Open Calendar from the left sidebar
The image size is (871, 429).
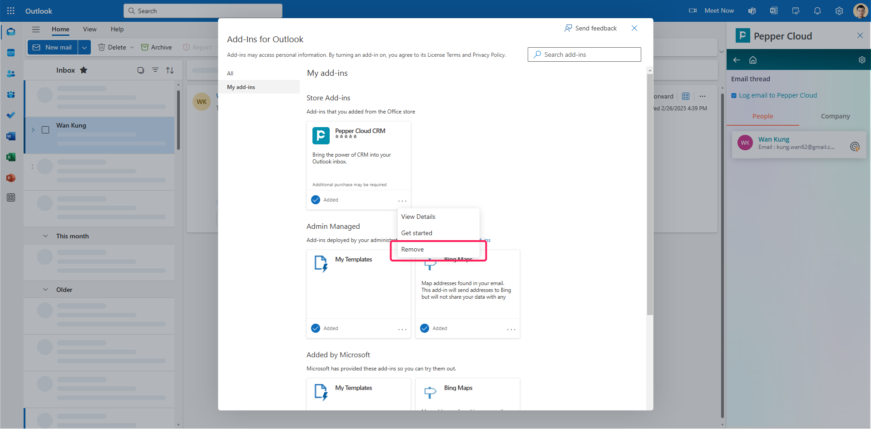11,53
